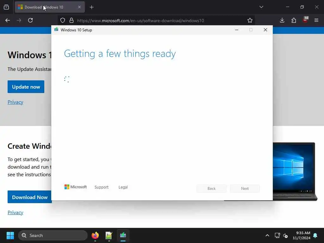The height and width of the screenshot is (243, 324).
Task: Open the Firefox extensions puzzle icon
Action: pos(294,20)
